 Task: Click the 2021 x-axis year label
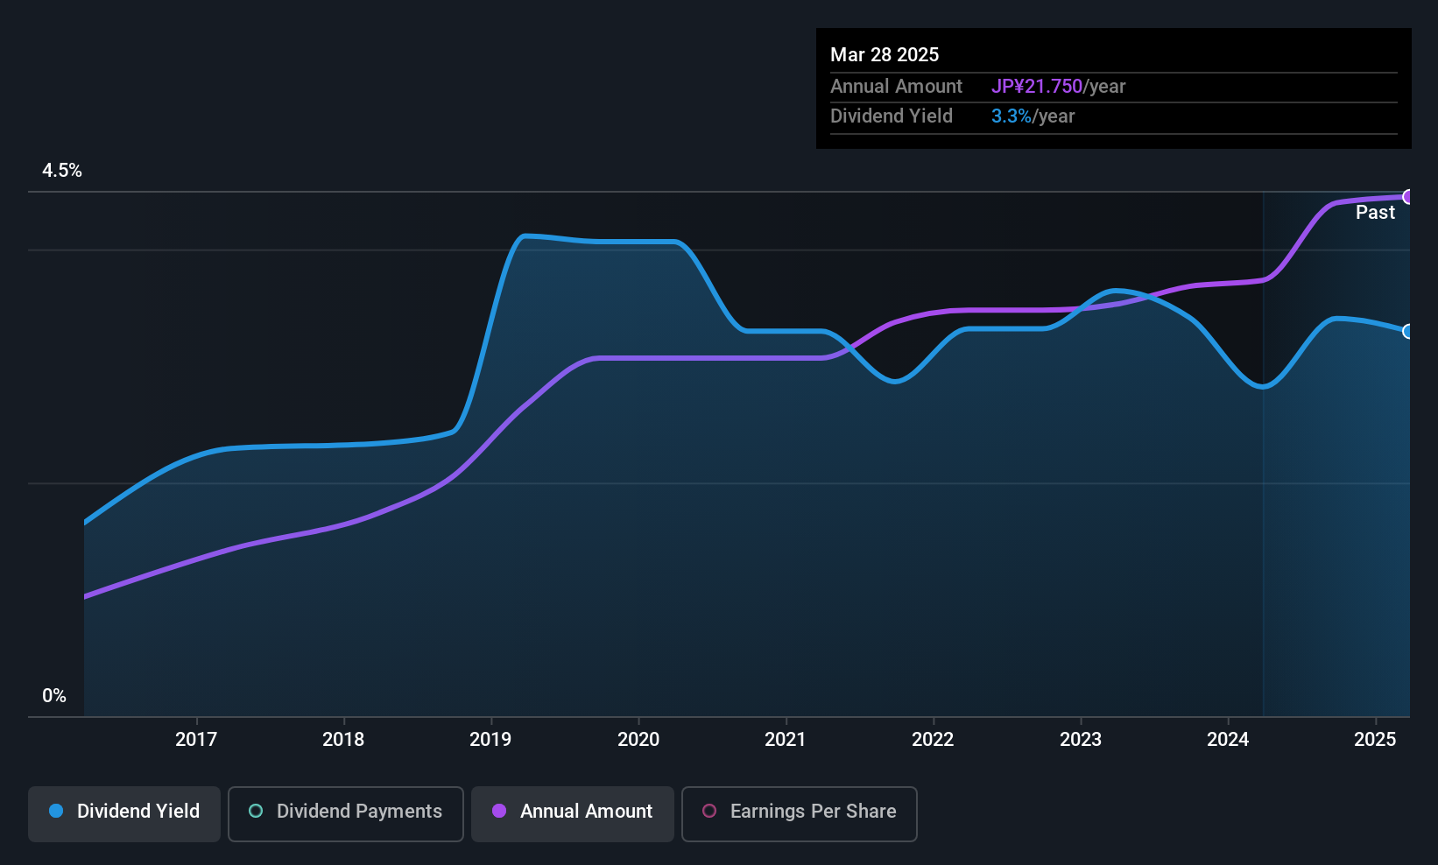[x=786, y=739]
